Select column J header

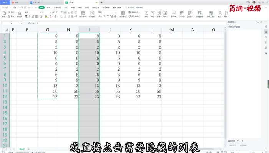[110, 30]
